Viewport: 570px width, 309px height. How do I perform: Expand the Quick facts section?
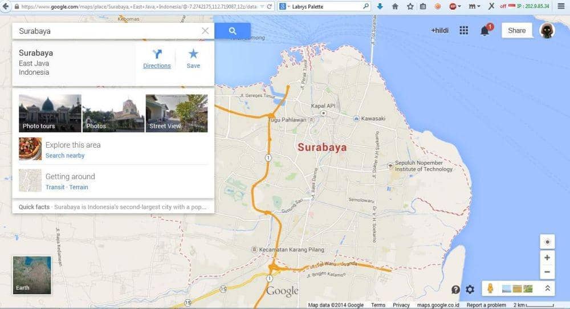point(113,207)
